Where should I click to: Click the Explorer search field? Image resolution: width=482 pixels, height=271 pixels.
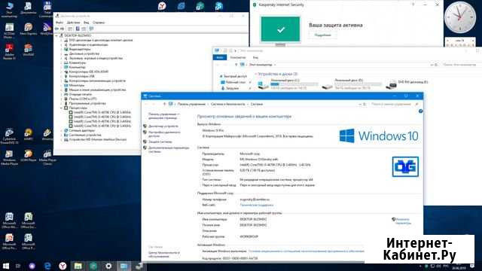pos(460,65)
